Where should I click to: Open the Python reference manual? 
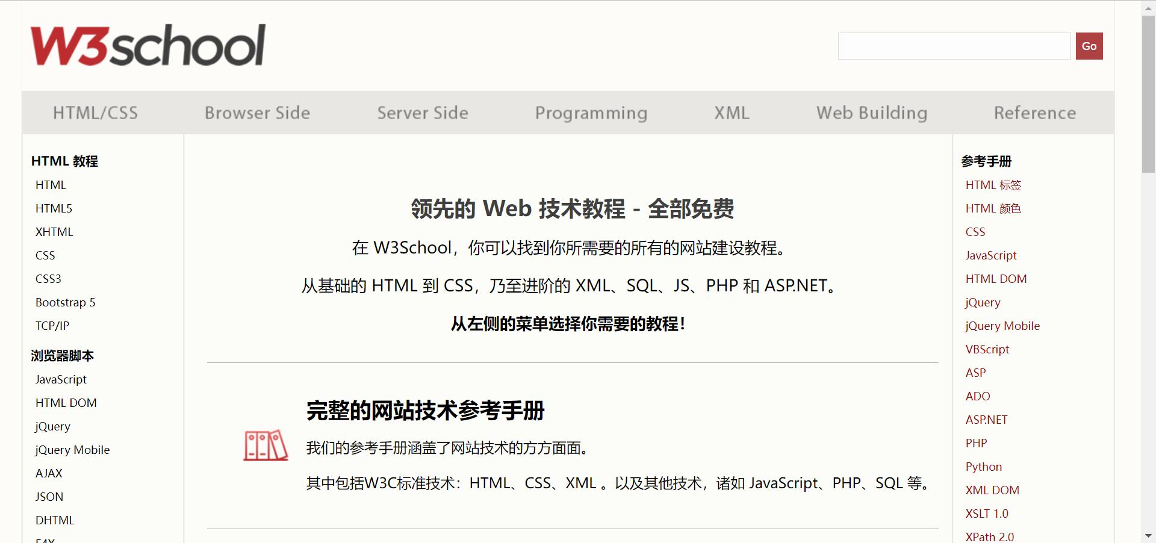point(983,467)
